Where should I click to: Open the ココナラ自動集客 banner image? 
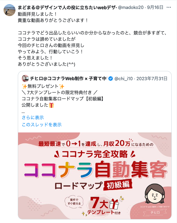coord(95,176)
